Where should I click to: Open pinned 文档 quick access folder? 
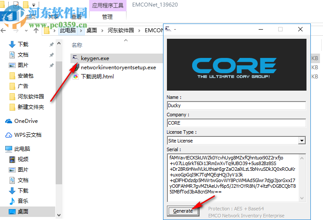(x=23, y=55)
